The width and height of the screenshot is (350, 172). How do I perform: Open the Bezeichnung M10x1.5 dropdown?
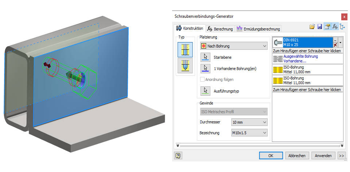(x=249, y=133)
